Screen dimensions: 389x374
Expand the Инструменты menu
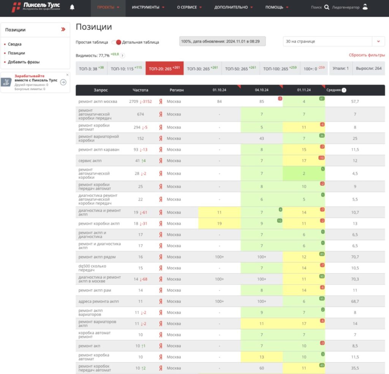pyautogui.click(x=148, y=7)
